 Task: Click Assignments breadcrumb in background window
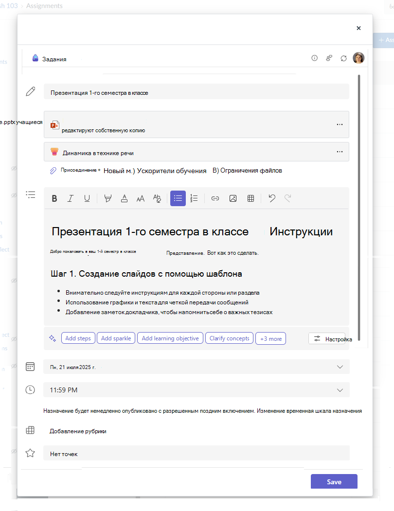44,6
